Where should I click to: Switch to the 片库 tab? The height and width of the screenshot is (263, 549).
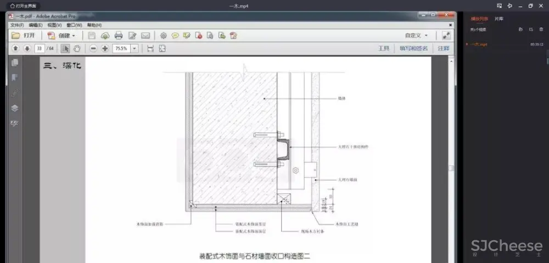point(498,19)
